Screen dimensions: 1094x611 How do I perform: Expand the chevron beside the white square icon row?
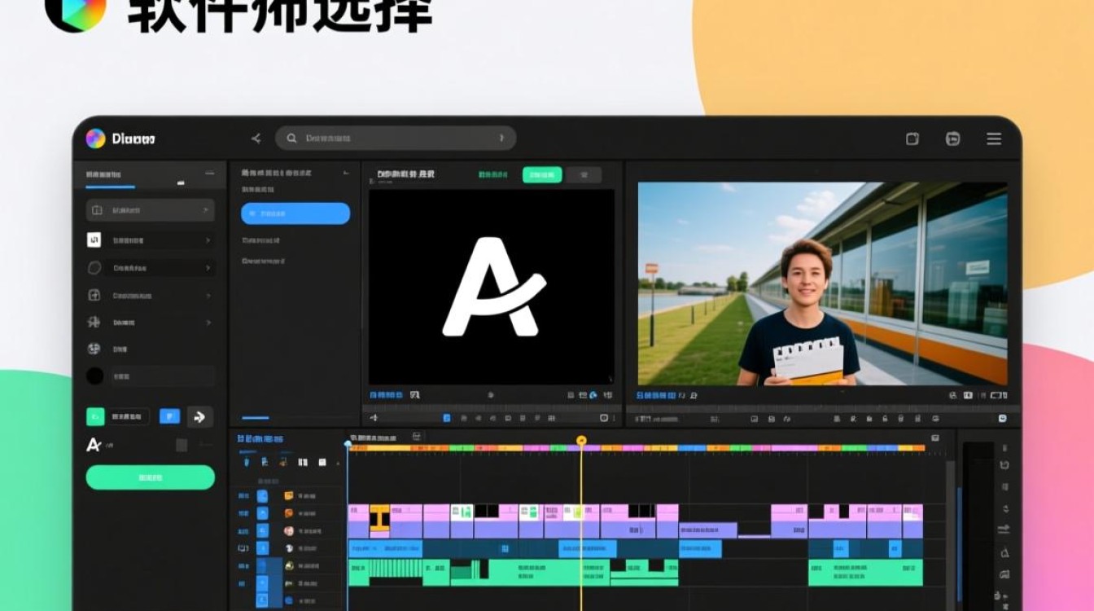click(x=208, y=240)
